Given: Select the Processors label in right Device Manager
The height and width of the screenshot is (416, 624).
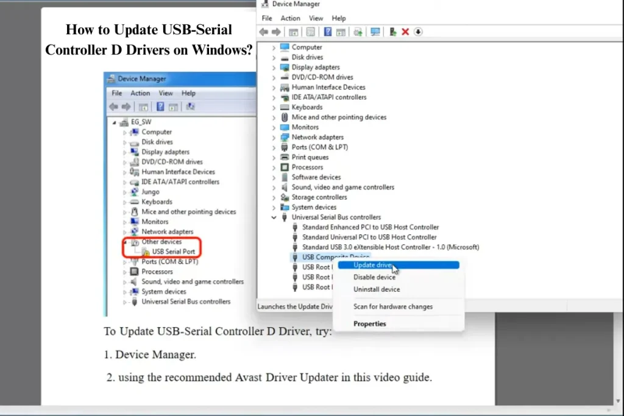Looking at the screenshot, I should 307,167.
